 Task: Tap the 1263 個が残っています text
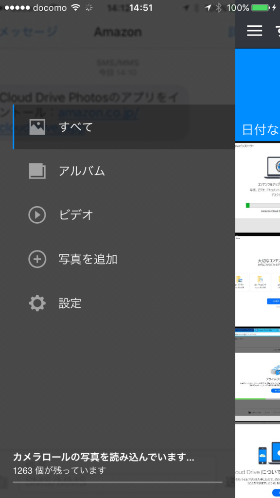[x=59, y=470]
